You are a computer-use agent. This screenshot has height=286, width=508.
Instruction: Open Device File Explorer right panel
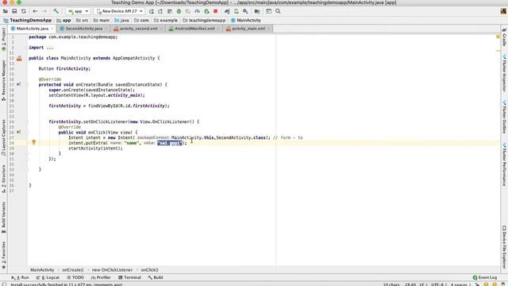coord(505,247)
